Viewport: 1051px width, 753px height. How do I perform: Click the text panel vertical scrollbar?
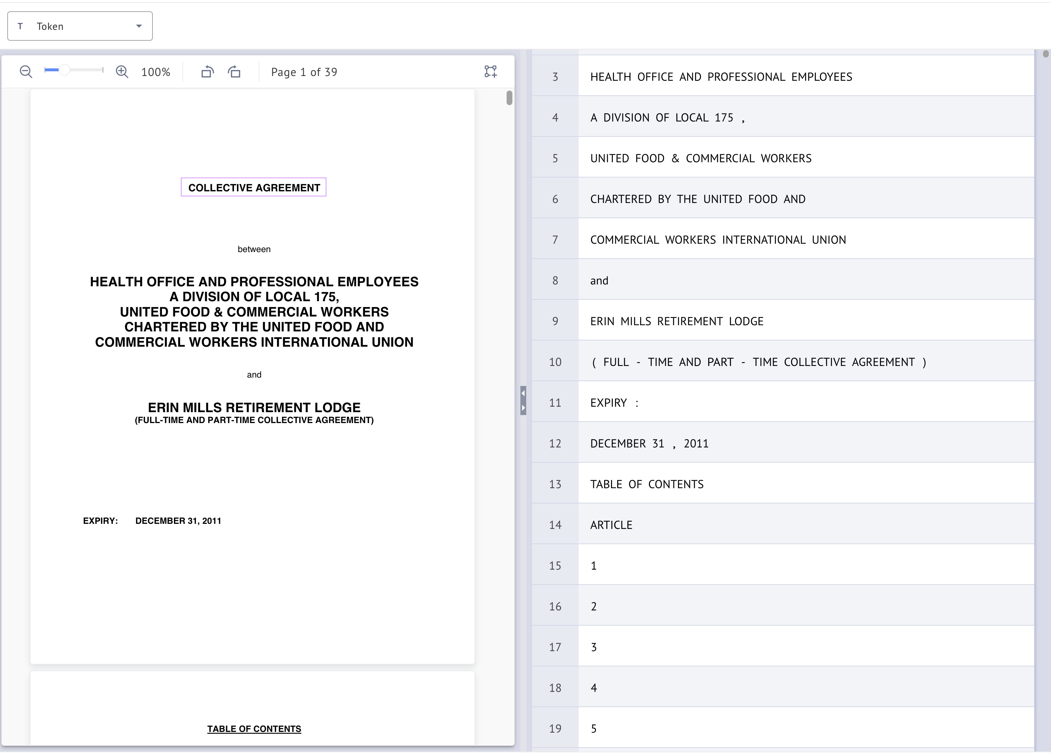tap(1046, 54)
